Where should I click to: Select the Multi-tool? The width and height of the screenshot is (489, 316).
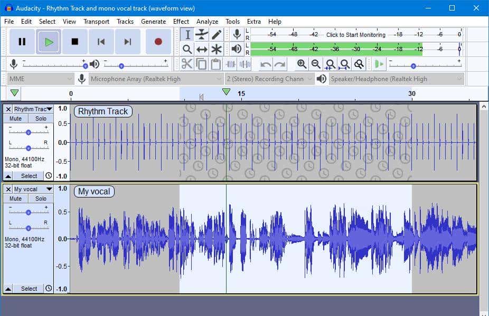tap(217, 50)
